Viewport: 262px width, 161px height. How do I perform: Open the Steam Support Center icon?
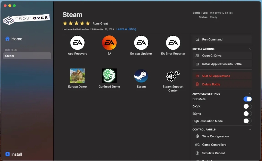click(x=173, y=76)
